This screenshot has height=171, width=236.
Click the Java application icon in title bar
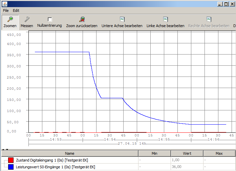point(4,4)
